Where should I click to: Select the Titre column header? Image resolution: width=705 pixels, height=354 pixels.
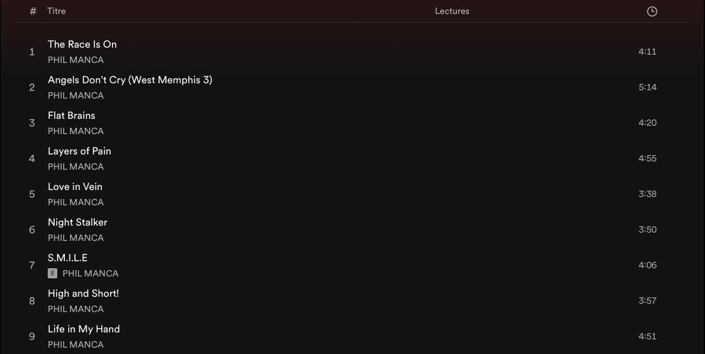(x=56, y=11)
